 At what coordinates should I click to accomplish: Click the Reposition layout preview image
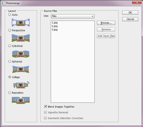(21, 100)
